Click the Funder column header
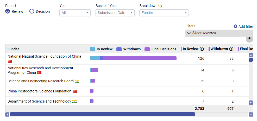257x121 pixels. pyautogui.click(x=13, y=49)
